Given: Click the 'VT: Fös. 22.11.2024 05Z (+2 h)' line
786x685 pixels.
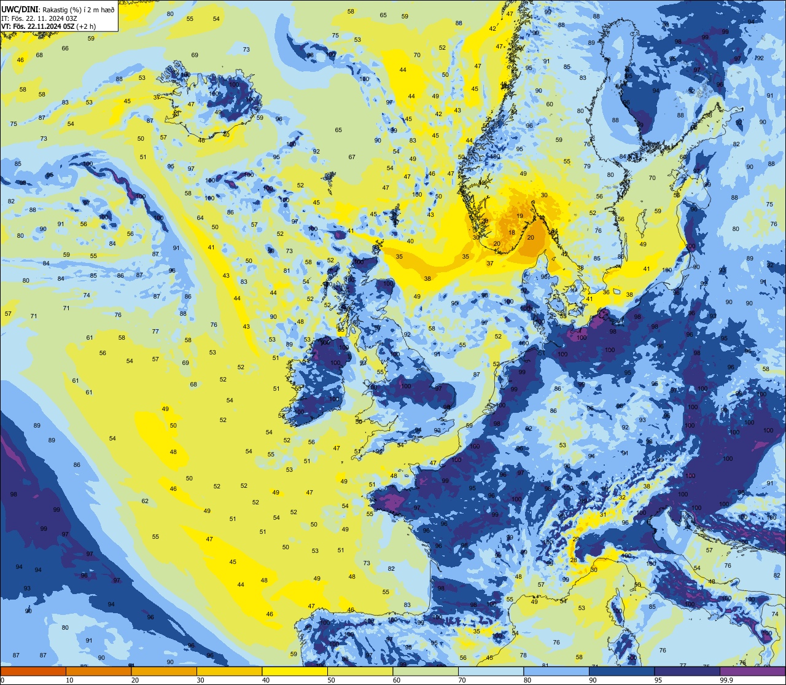Looking at the screenshot, I should coord(49,26).
